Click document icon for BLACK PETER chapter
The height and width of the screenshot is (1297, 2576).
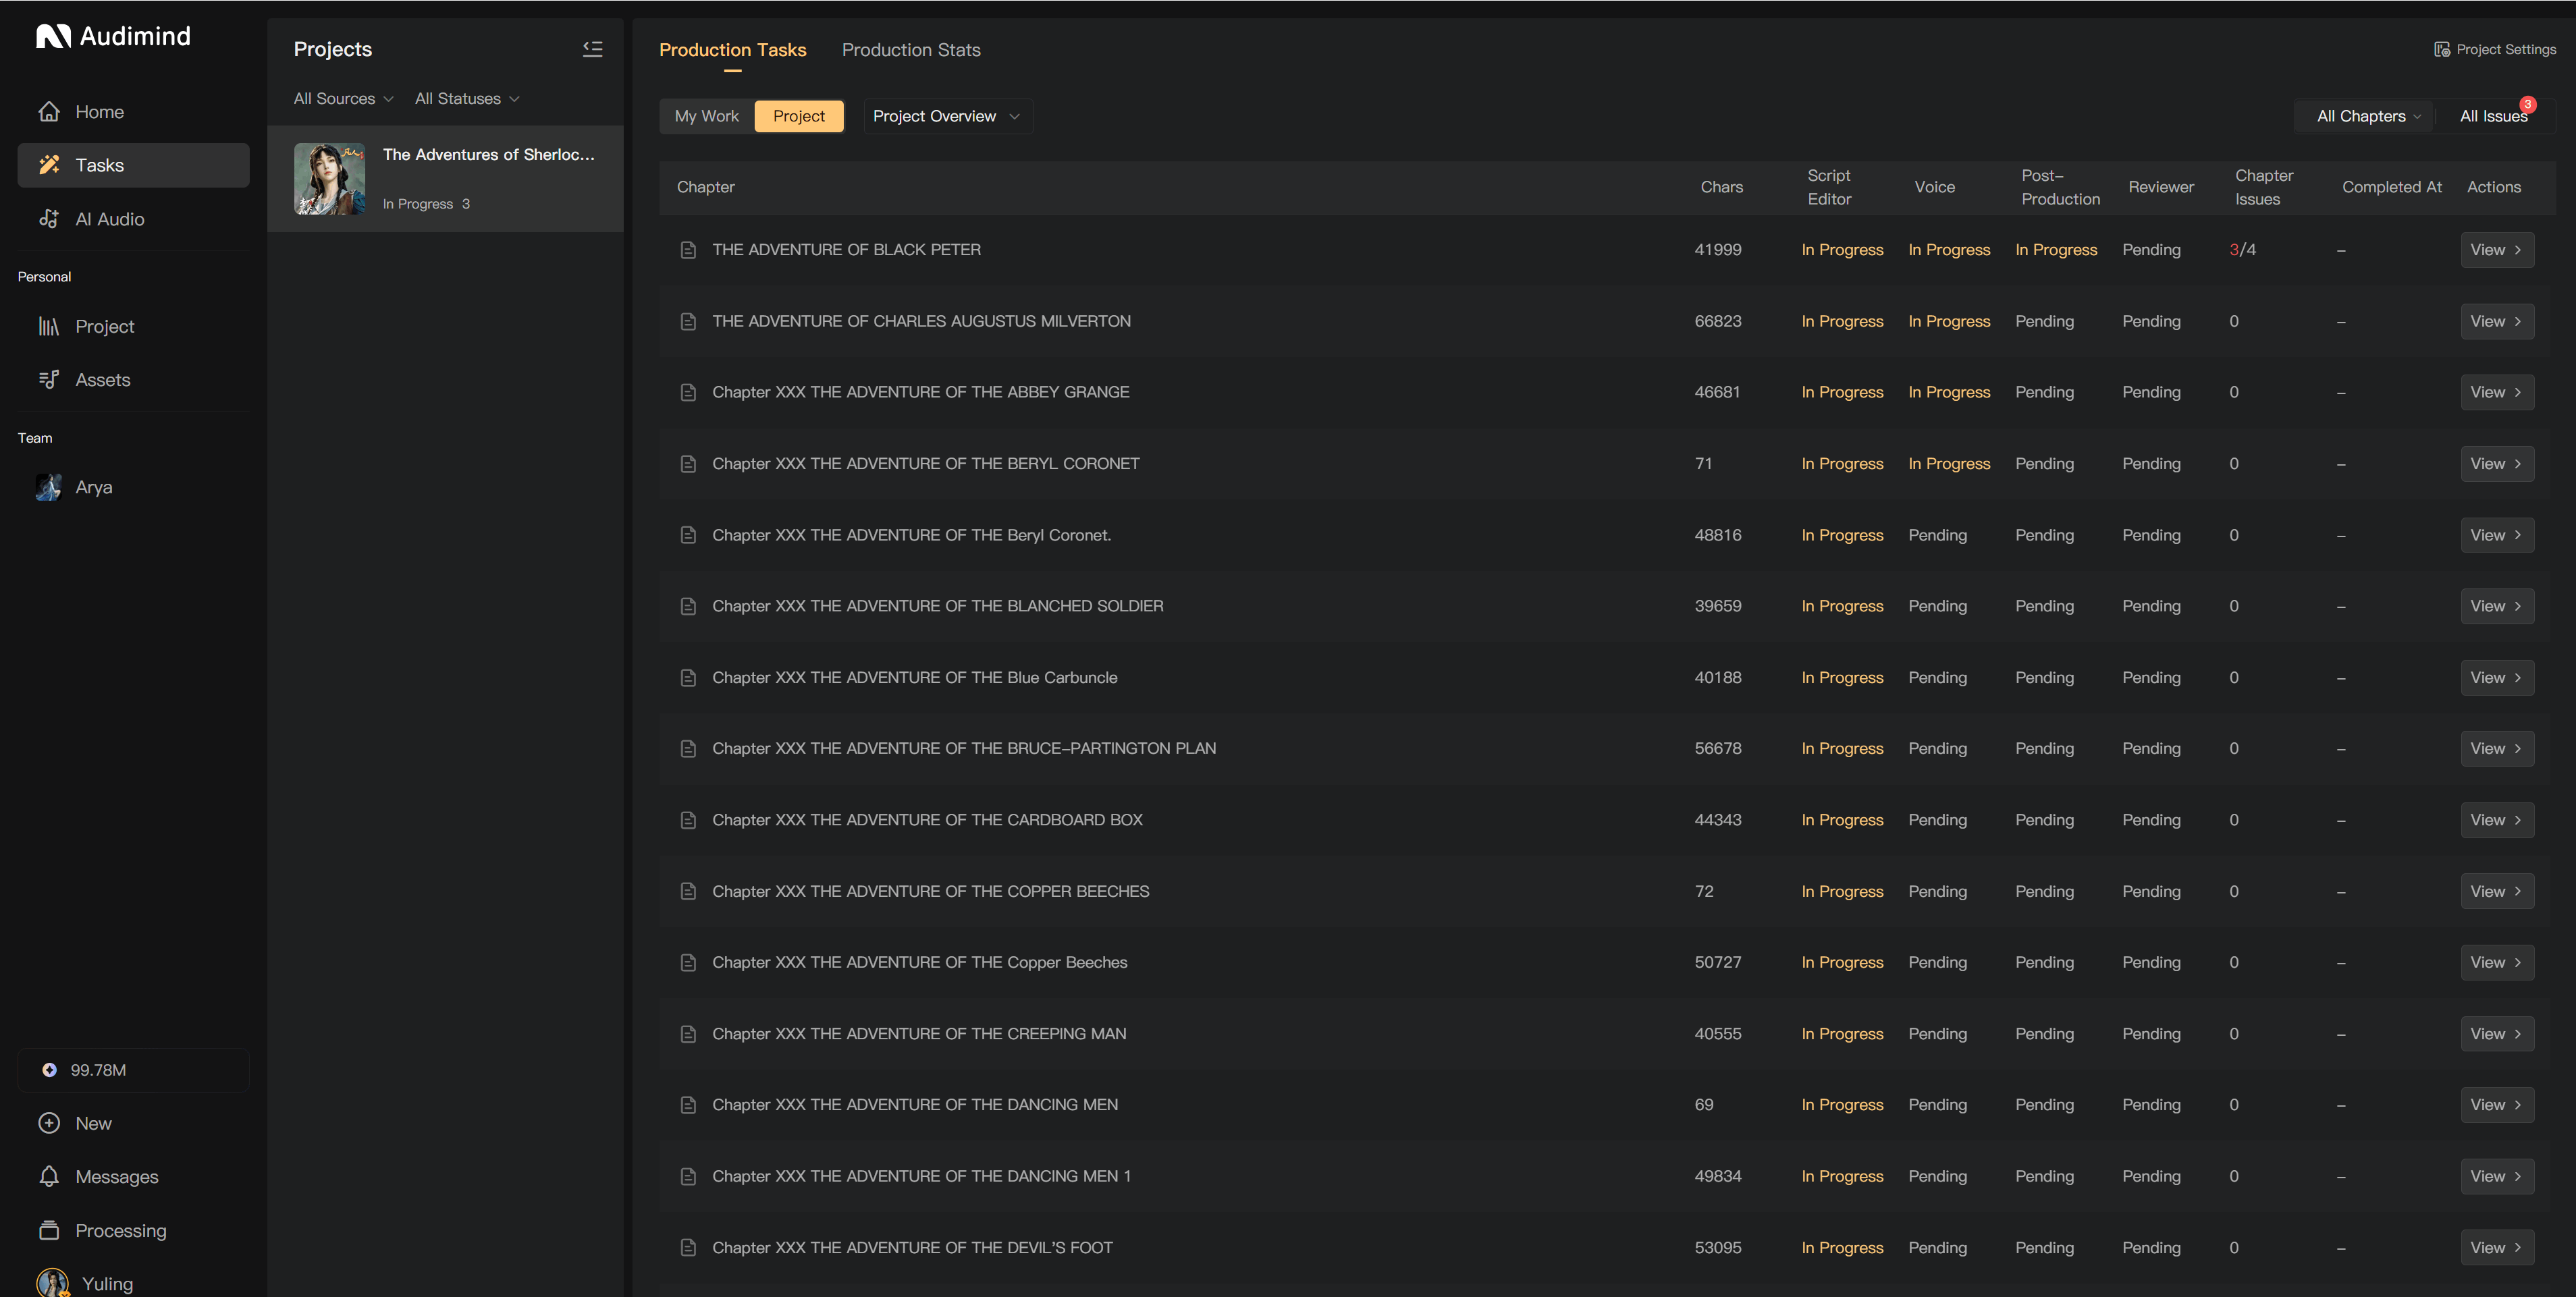click(688, 250)
